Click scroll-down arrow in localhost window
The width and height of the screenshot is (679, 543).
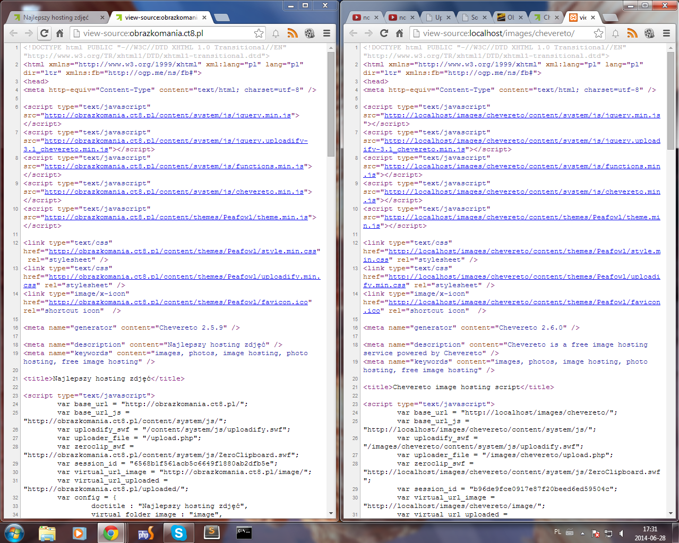(671, 513)
